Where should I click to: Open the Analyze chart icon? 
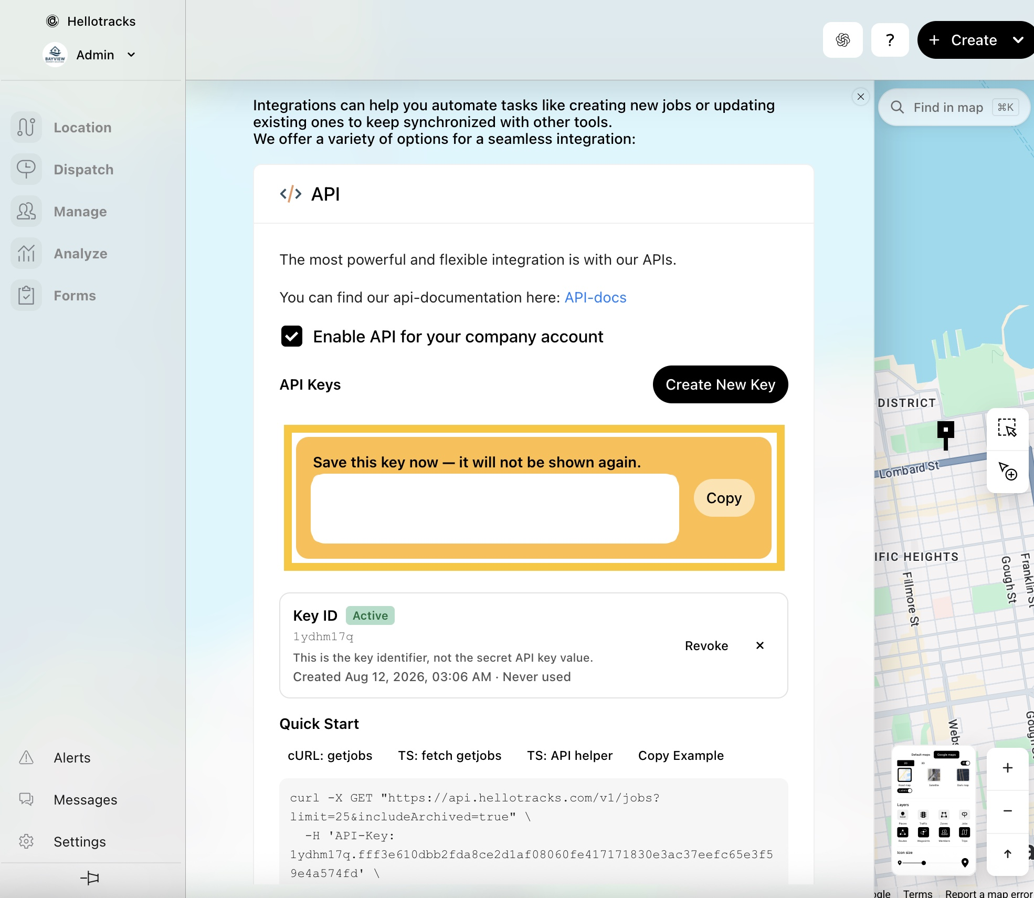[x=26, y=253]
